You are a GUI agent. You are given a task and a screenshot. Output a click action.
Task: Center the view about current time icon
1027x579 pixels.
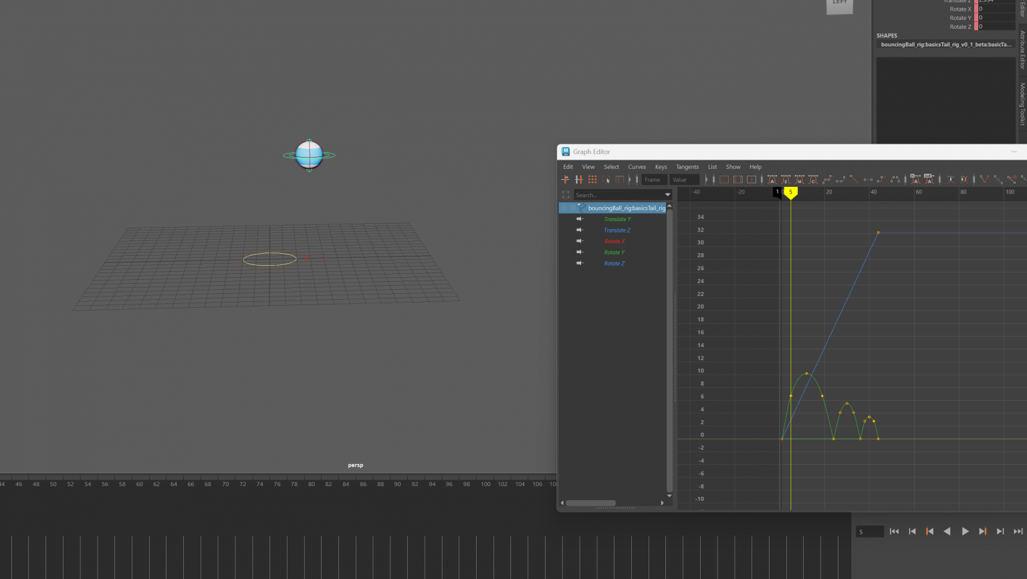(x=752, y=180)
